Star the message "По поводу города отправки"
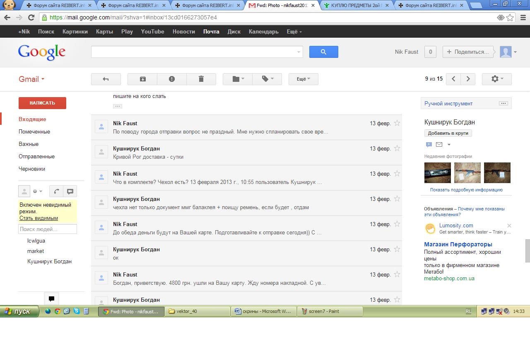 [397, 123]
